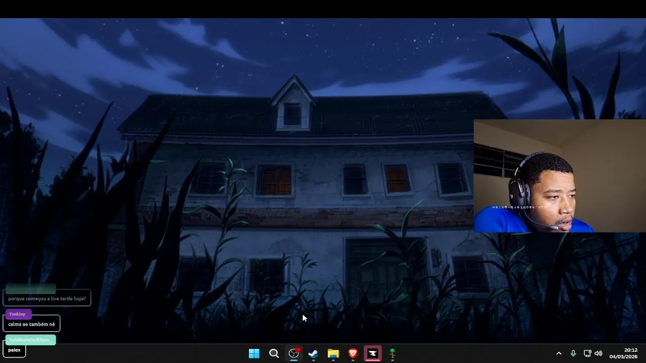This screenshot has width=646, height=363.
Task: Show hidden system tray icons
Action: coord(559,353)
